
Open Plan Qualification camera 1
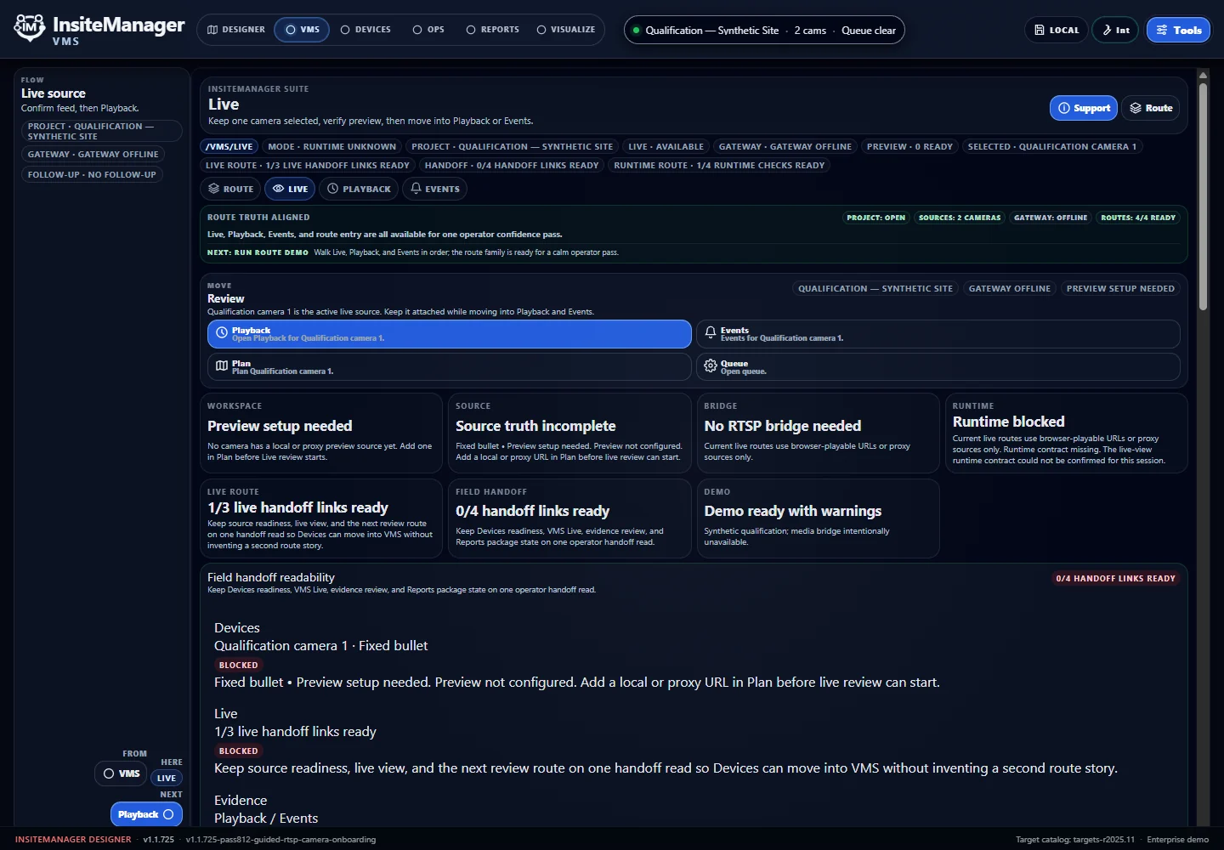tap(450, 367)
